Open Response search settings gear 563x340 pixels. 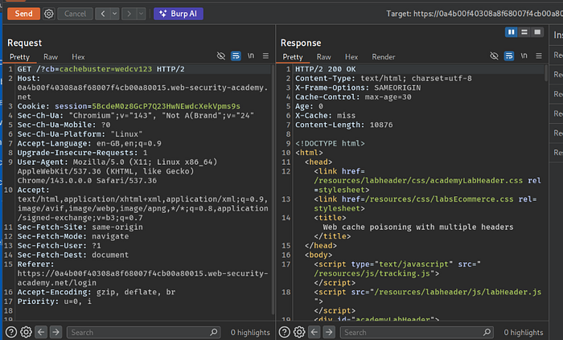(x=299, y=332)
